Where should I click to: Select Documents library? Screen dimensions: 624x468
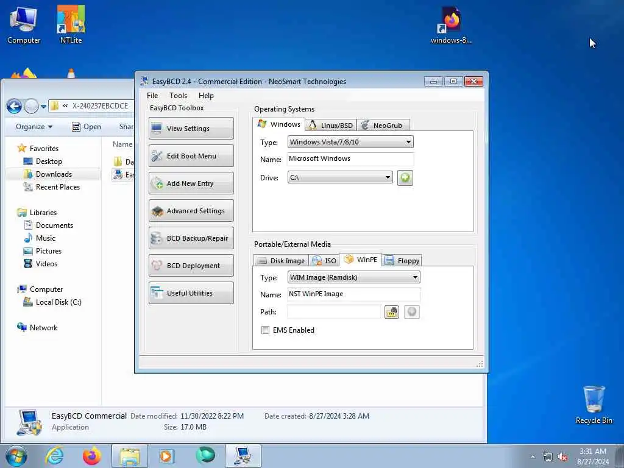tap(49, 225)
